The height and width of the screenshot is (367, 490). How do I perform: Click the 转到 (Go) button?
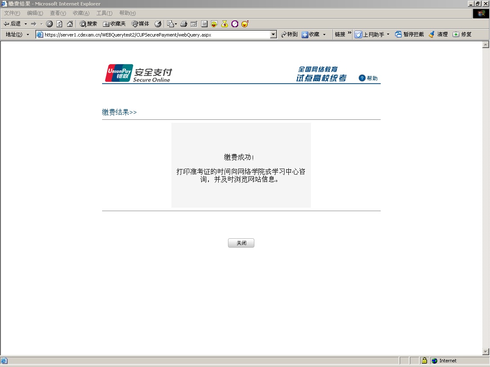[289, 34]
